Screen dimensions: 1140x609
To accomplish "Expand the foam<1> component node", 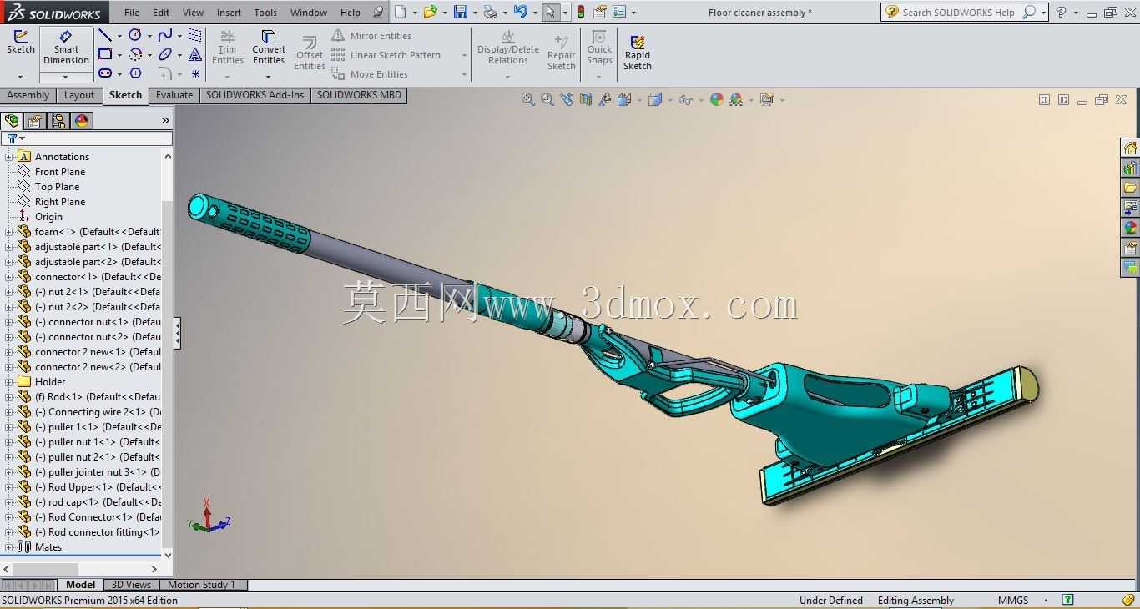I will pos(9,232).
